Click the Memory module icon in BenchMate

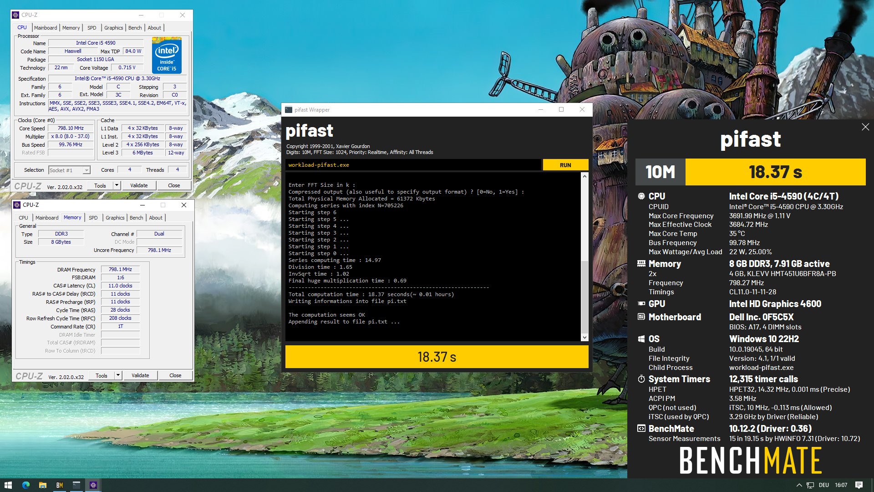click(x=641, y=264)
